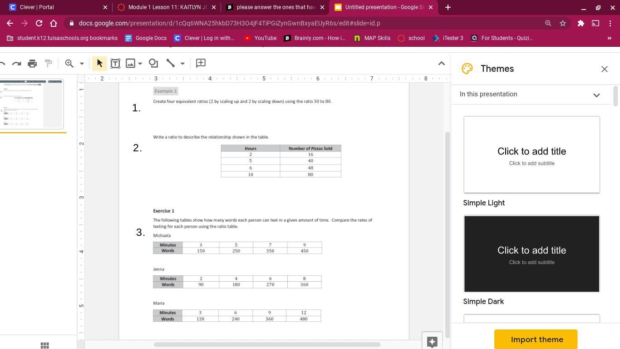Open the zoom dropdown arrow
Image resolution: width=620 pixels, height=349 pixels.
coord(82,64)
